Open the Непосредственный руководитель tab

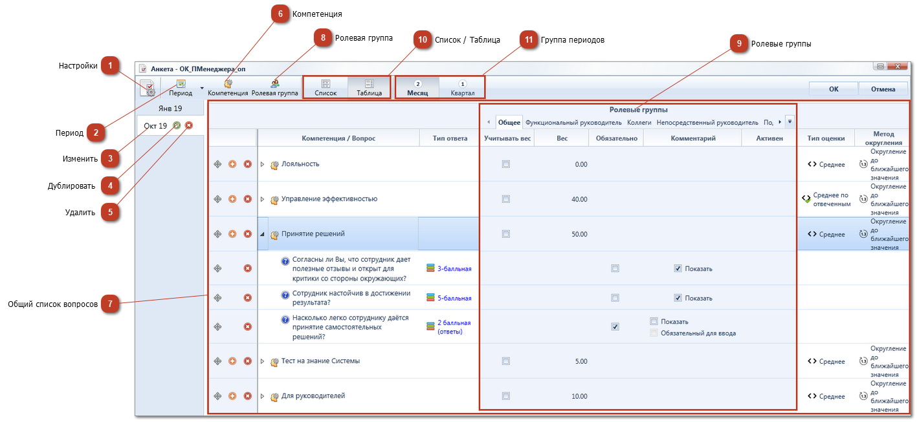point(707,122)
